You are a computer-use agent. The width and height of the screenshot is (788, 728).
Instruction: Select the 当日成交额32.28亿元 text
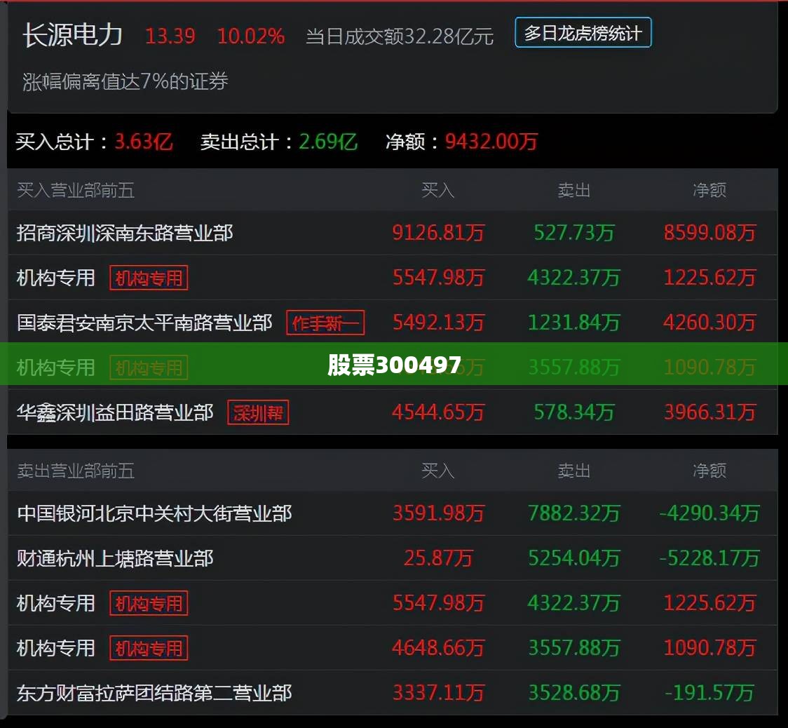point(400,36)
